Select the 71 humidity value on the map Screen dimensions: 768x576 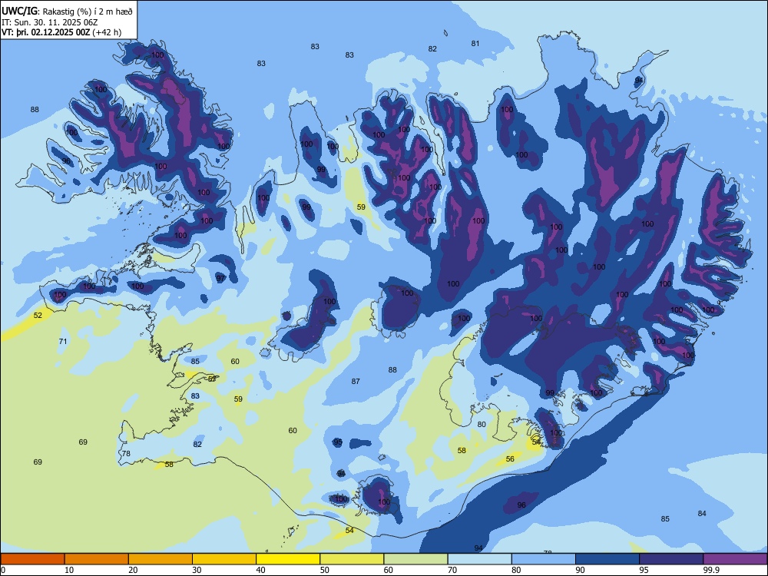tap(63, 342)
